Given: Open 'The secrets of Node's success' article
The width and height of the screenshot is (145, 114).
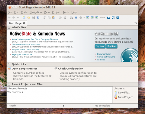Looking at the screenshot, I should (26, 45).
